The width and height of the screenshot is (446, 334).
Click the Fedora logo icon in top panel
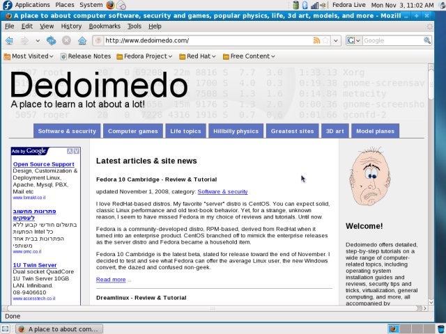pos(7,5)
